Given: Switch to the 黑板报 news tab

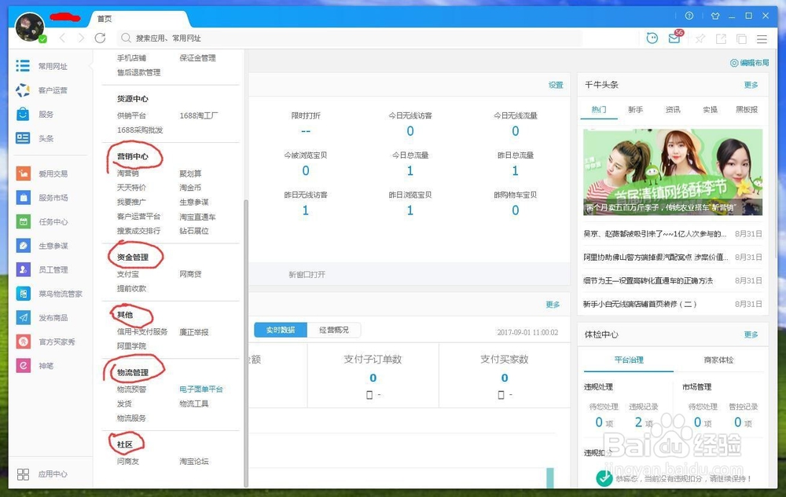Looking at the screenshot, I should click(747, 110).
